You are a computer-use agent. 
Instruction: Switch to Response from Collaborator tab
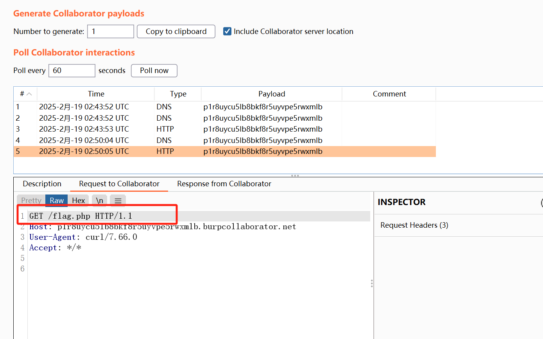(x=224, y=184)
